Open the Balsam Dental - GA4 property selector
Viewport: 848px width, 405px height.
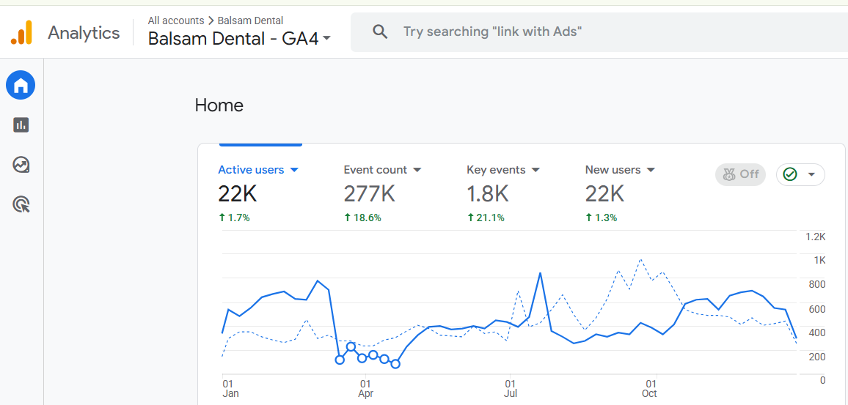240,39
